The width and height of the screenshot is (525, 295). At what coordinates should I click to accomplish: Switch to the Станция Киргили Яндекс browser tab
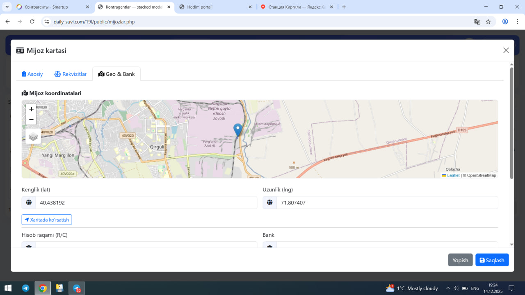[297, 7]
